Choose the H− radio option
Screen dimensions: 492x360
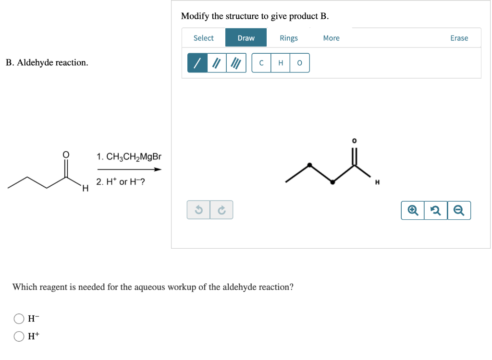(x=19, y=319)
